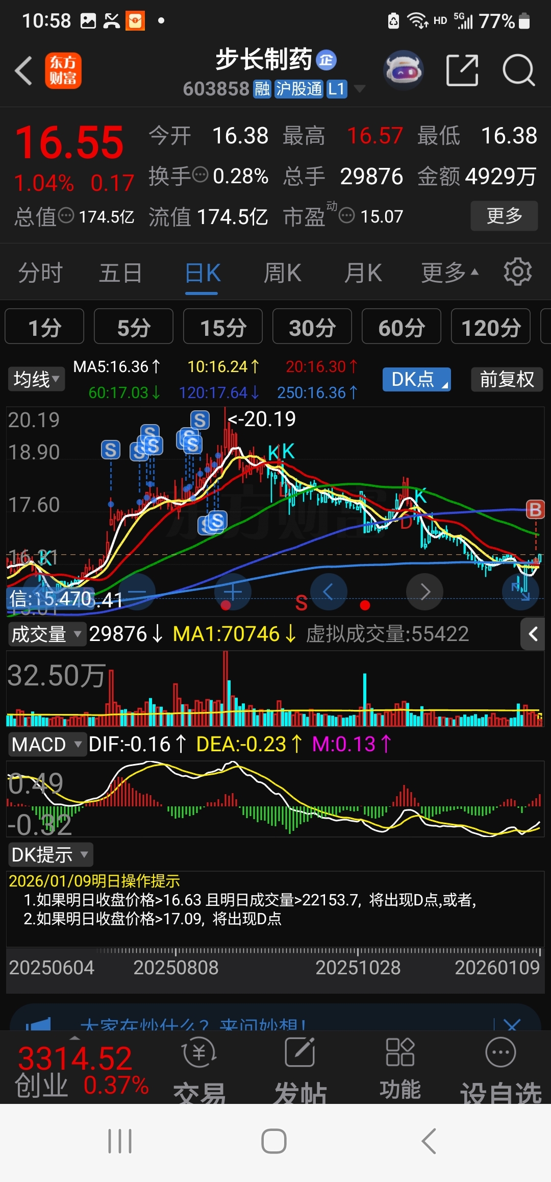The height and width of the screenshot is (1182, 551).
Task: Tap the 融 margin tag
Action: 262,89
